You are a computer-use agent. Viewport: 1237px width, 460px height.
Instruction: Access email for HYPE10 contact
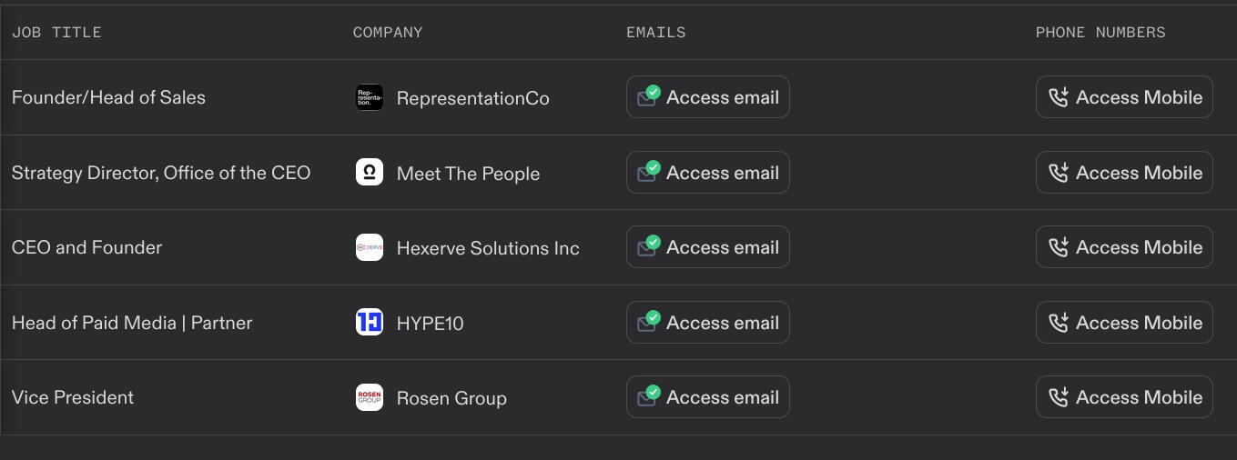pyautogui.click(x=708, y=323)
